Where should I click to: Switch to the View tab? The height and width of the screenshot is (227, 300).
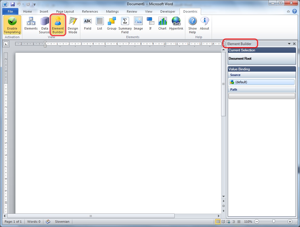[149, 11]
